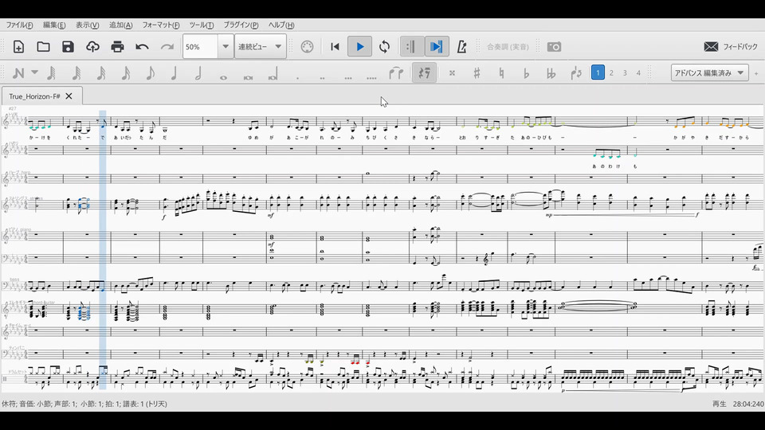Open the 編集(E) menu
The image size is (765, 430).
[x=54, y=25]
